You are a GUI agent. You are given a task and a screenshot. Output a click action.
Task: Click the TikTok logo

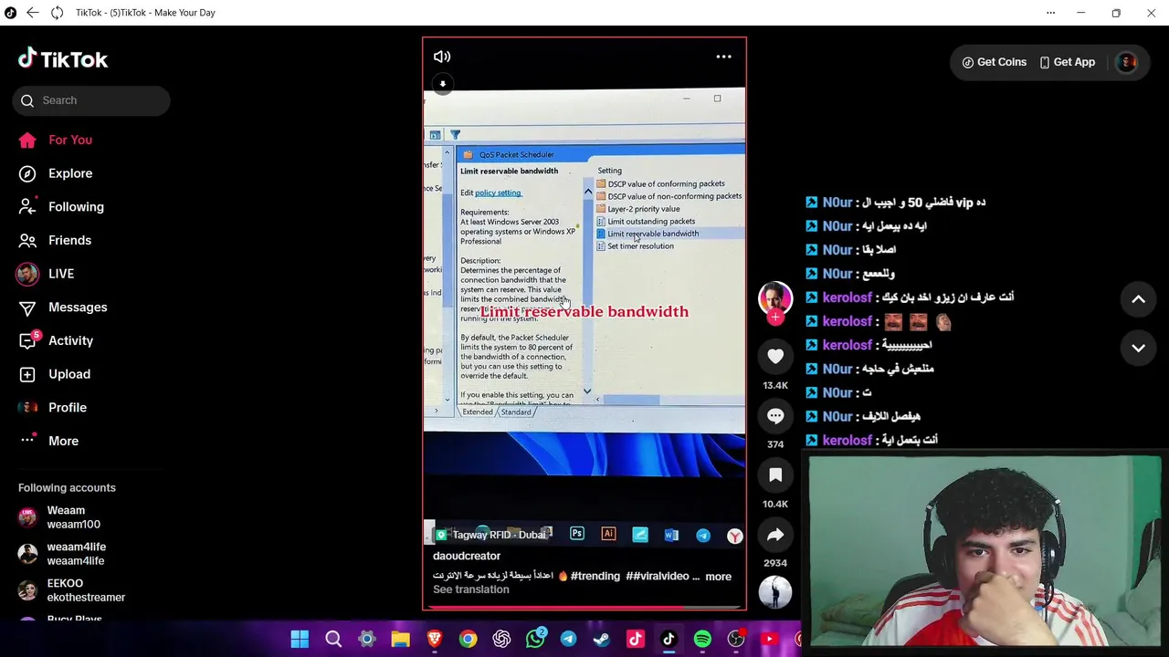point(63,59)
